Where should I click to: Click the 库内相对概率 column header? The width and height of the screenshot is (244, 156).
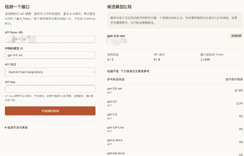234,80
